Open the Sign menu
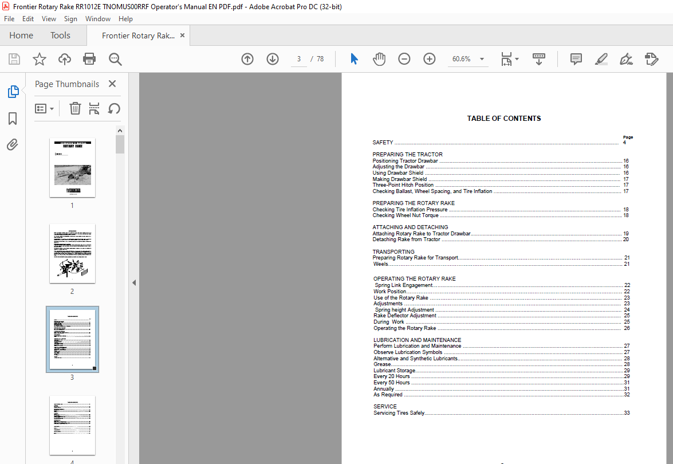 pos(70,19)
